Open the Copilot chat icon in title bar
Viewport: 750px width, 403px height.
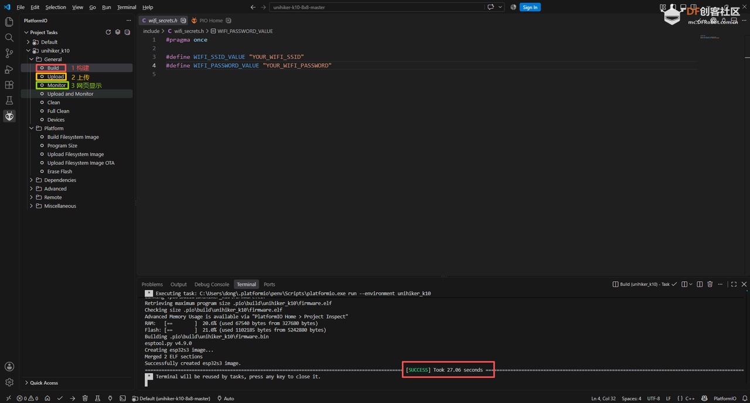(x=490, y=7)
